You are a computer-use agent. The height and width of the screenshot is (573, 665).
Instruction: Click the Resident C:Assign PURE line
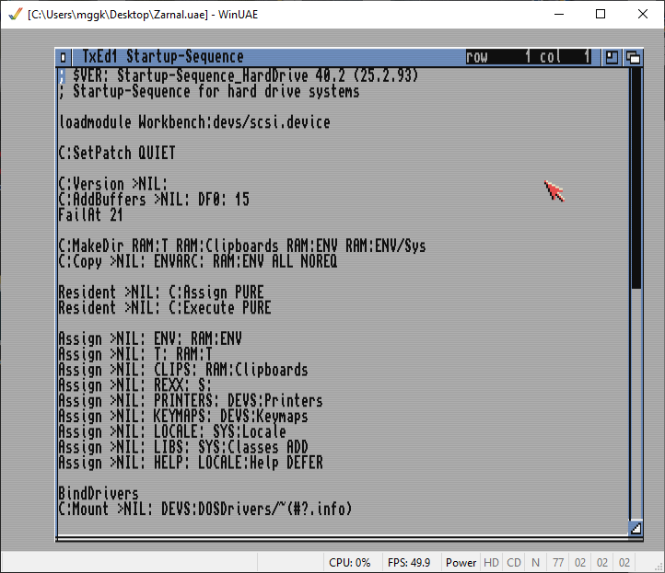point(161,292)
